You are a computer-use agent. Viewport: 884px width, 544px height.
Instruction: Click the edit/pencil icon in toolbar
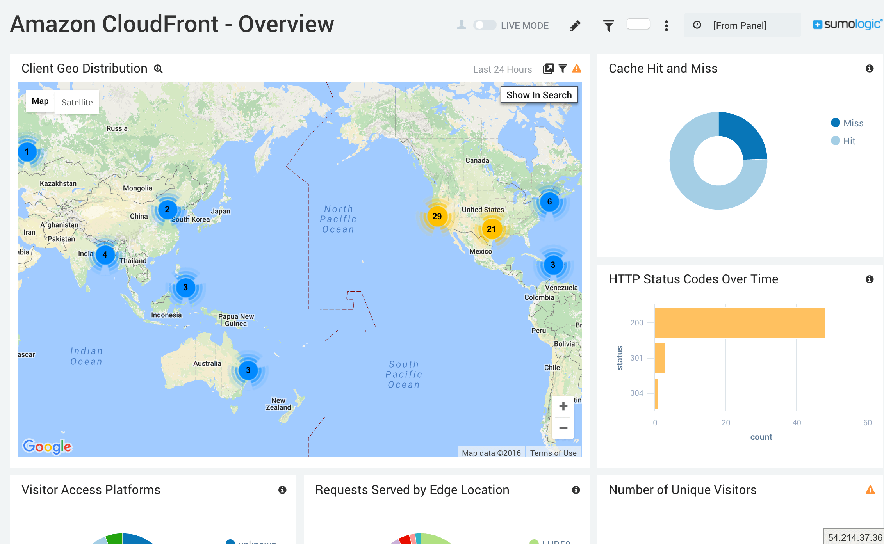[574, 26]
